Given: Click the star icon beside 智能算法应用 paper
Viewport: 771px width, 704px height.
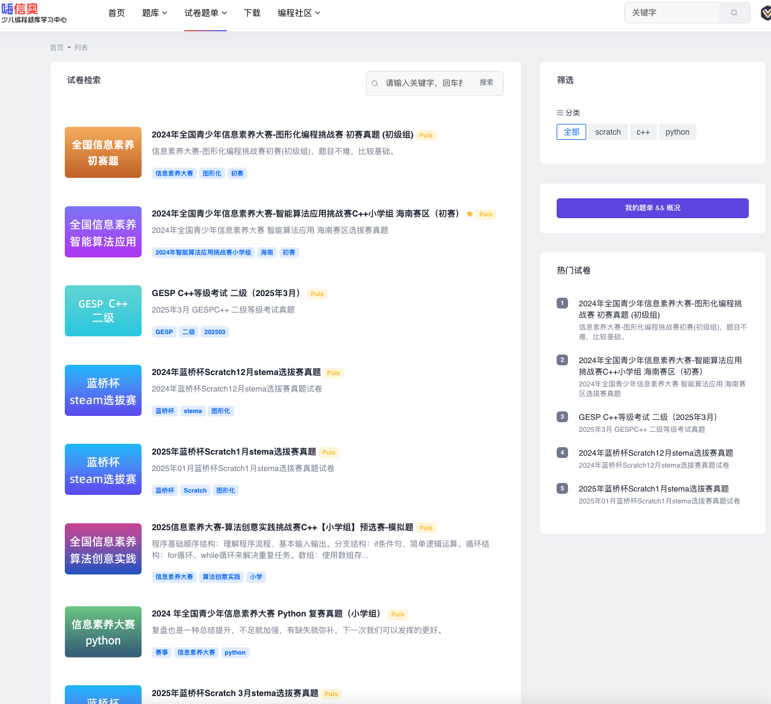Looking at the screenshot, I should 470,214.
